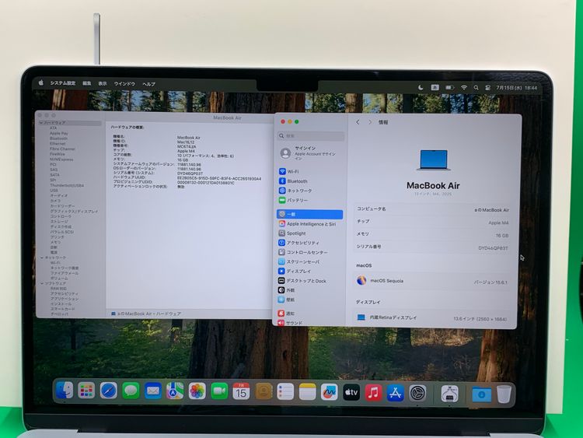Launch Maps from the Dock
Image resolution: width=583 pixels, height=438 pixels.
coord(175,391)
